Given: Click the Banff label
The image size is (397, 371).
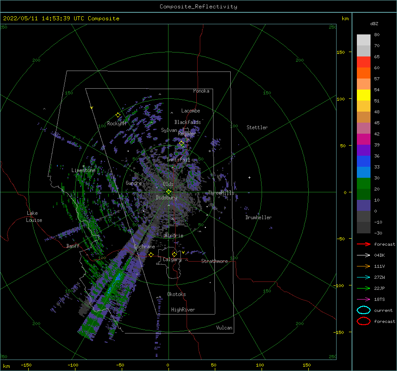Looking at the screenshot, I should [x=73, y=246].
